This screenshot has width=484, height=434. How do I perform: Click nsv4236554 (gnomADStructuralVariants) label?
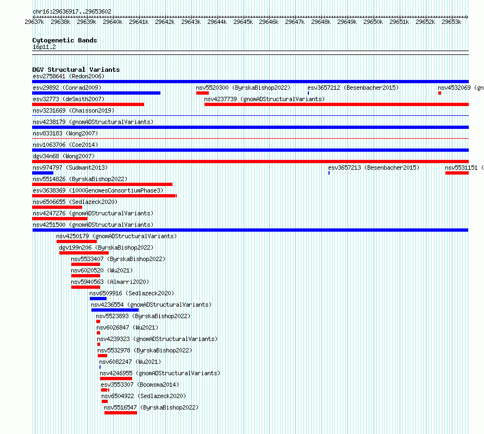[151, 305]
